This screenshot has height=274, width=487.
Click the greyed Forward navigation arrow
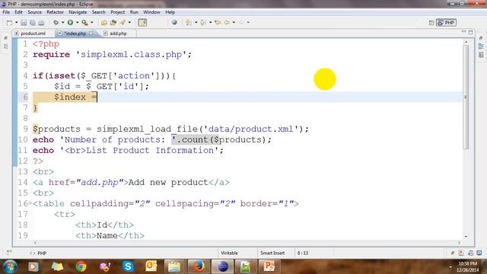241,22
